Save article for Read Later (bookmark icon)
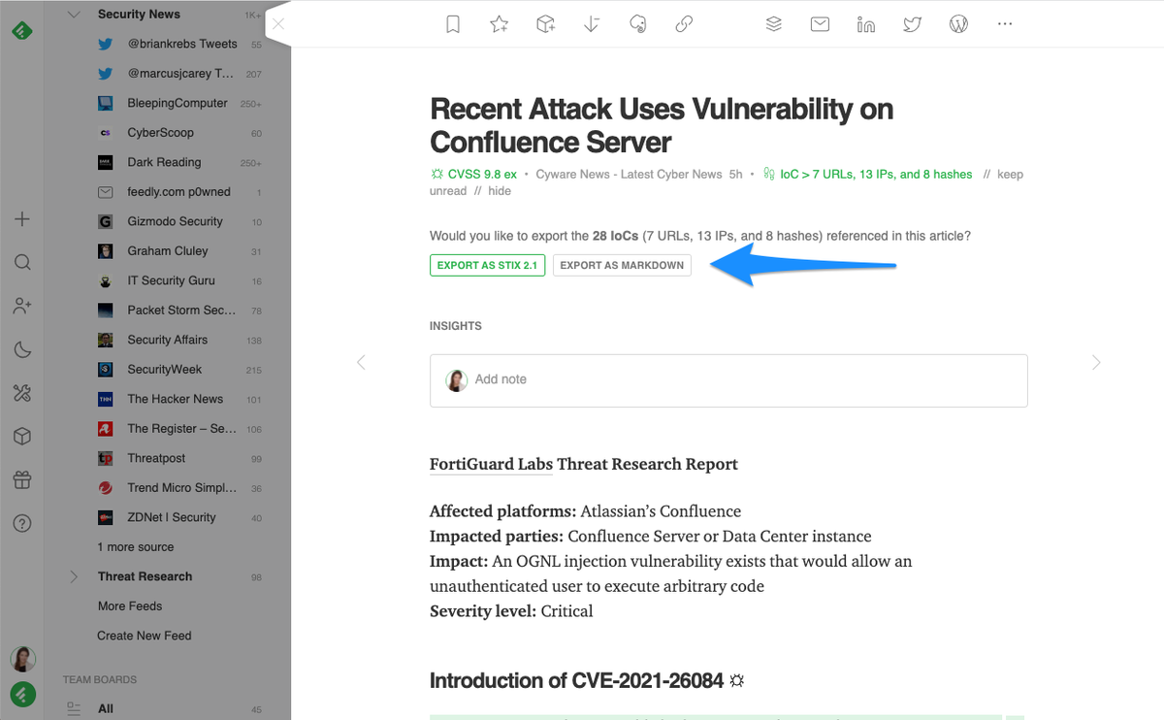Image resolution: width=1164 pixels, height=720 pixels. [x=452, y=24]
